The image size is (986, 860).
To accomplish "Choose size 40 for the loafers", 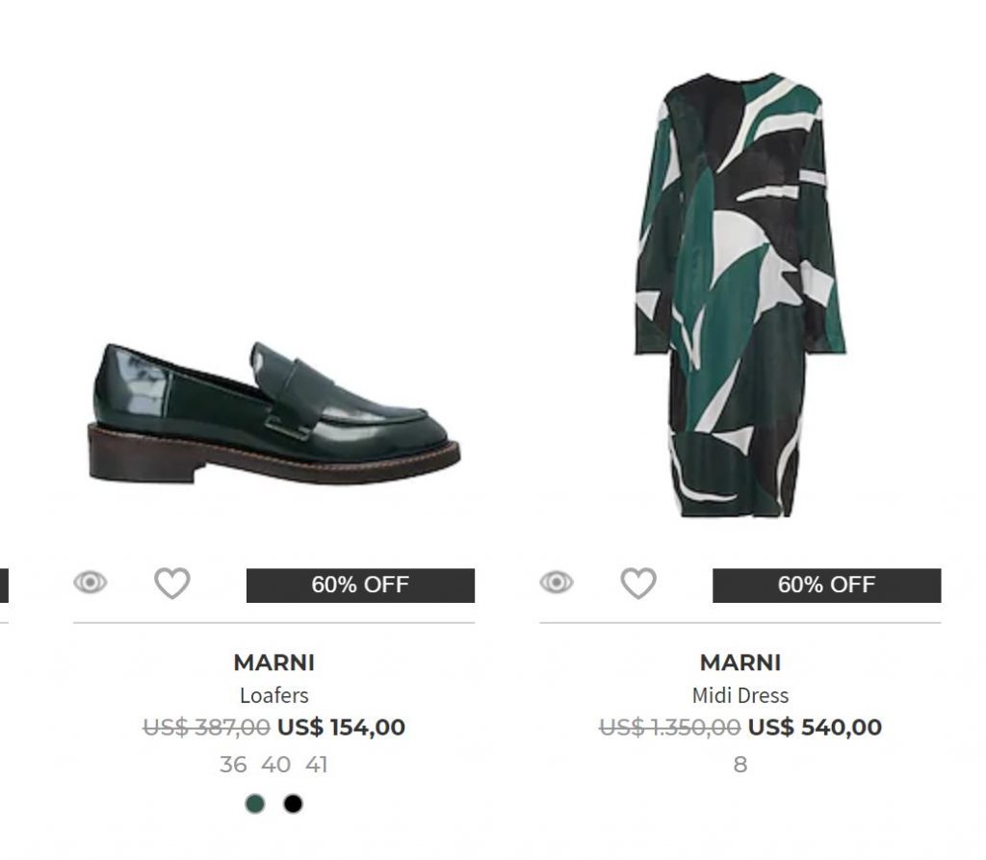I will click(275, 765).
